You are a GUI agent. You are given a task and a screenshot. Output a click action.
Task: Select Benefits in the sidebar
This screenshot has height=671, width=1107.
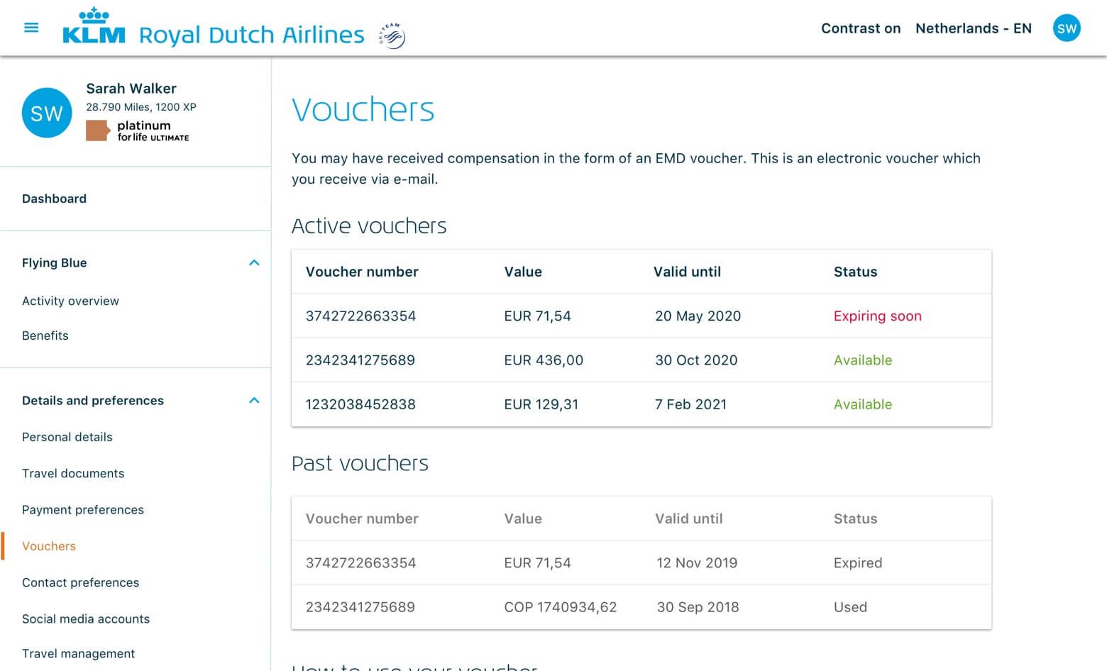point(45,335)
